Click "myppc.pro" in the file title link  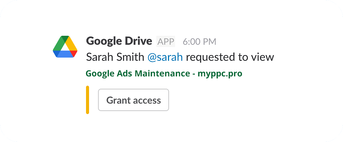pos(220,74)
